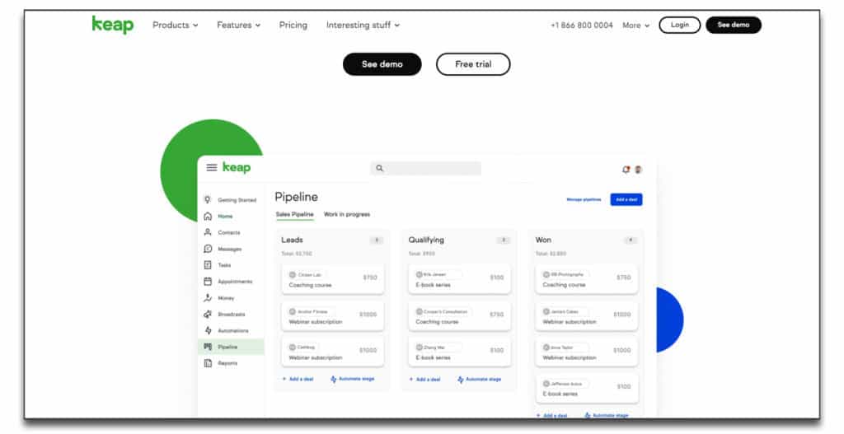Expand the Features dropdown menu
This screenshot has height=434, width=844.
[238, 25]
